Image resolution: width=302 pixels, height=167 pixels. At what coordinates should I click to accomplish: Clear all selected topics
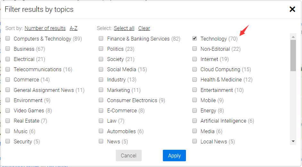click(144, 28)
